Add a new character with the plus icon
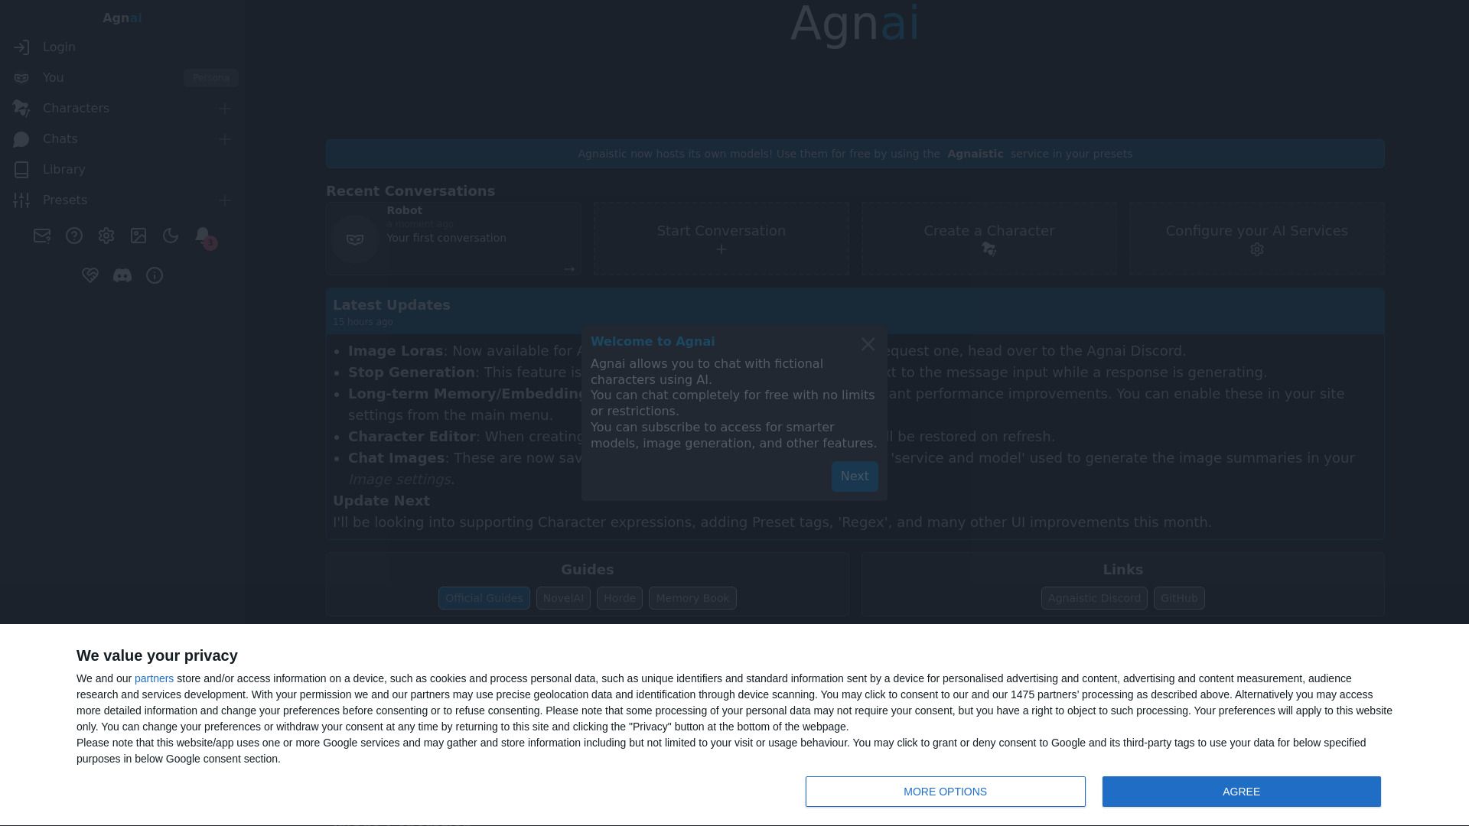This screenshot has height=826, width=1469. 224,108
